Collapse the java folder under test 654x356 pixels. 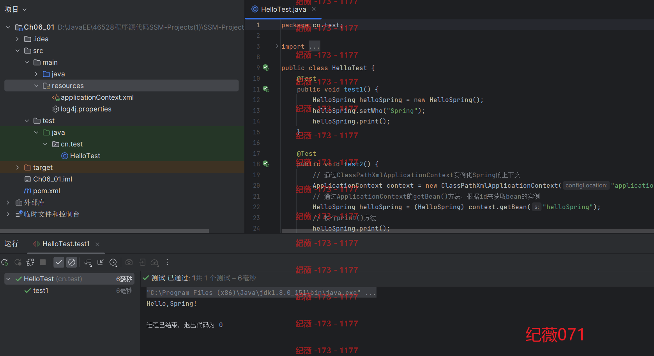(x=36, y=132)
